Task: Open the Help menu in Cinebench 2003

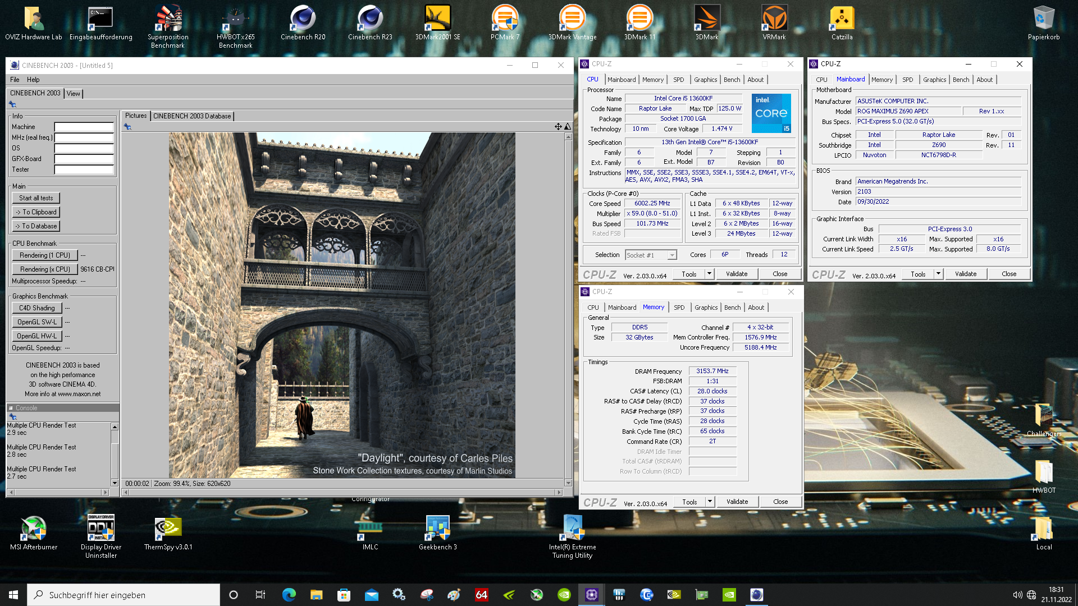Action: click(33, 80)
